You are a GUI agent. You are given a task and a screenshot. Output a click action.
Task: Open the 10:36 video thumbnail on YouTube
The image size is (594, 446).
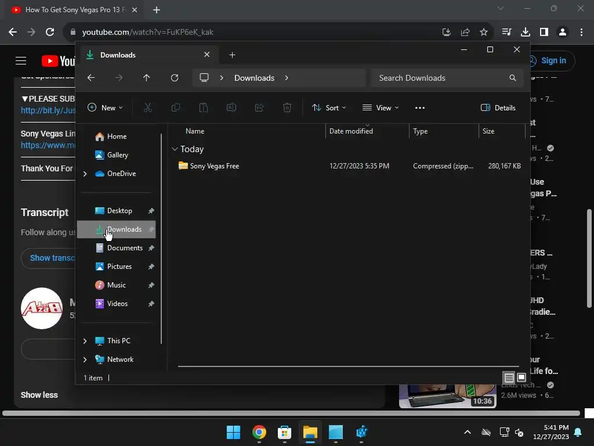[447, 396]
